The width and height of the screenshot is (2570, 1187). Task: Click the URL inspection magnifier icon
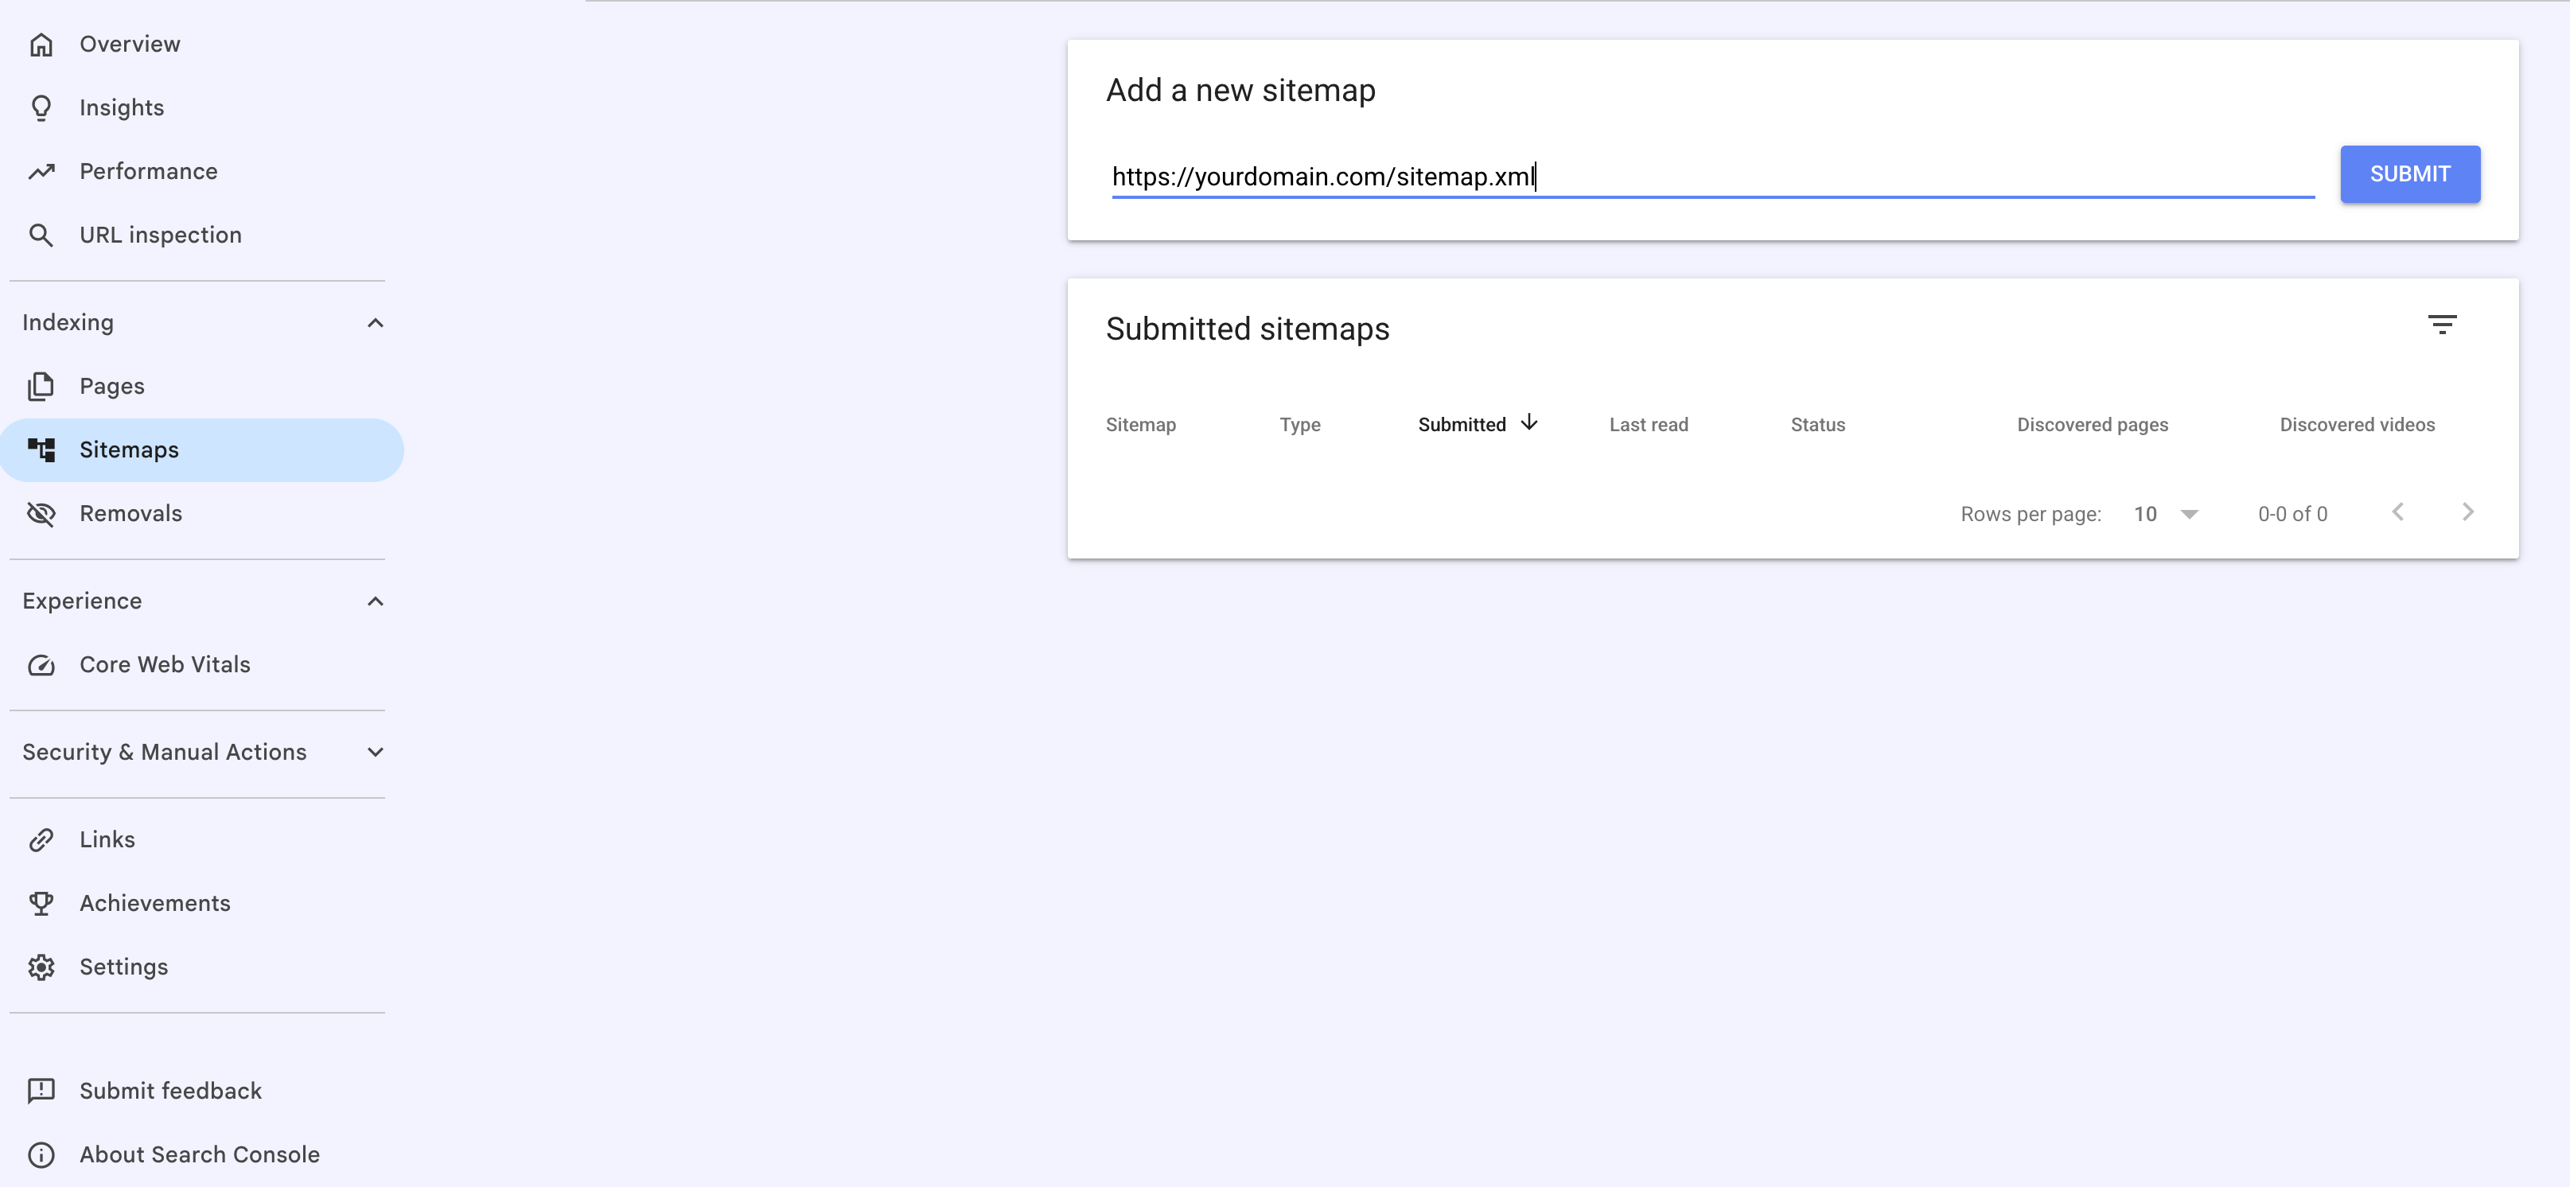coord(41,235)
